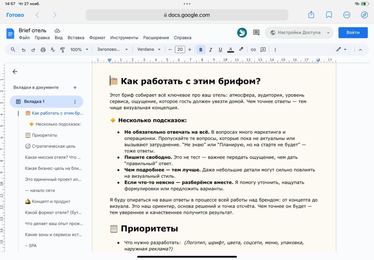Click the add comment icon
This screenshot has height=260, width=374.
[263, 50]
